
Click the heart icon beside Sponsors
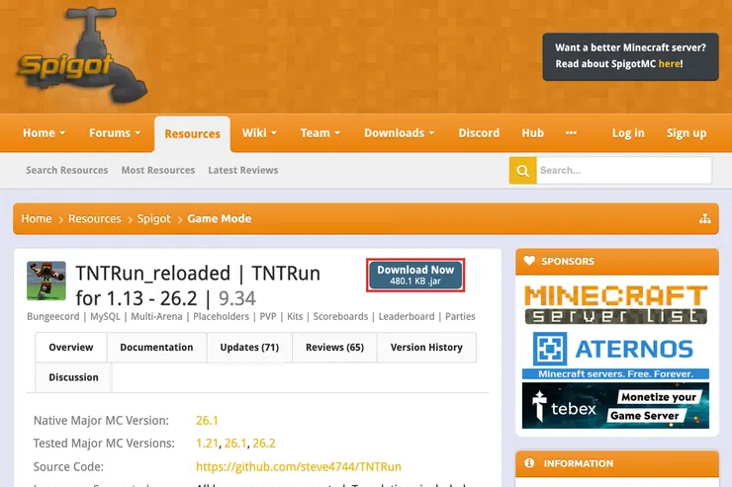[529, 261]
